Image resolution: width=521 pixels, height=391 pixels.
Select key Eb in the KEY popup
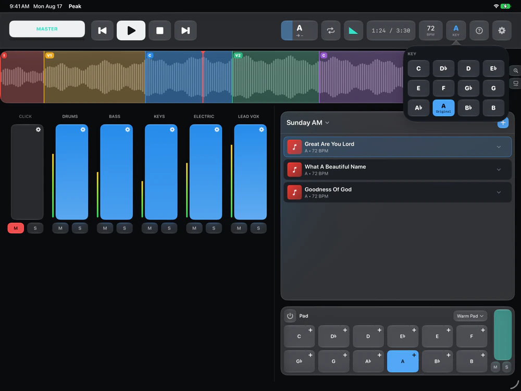click(493, 68)
